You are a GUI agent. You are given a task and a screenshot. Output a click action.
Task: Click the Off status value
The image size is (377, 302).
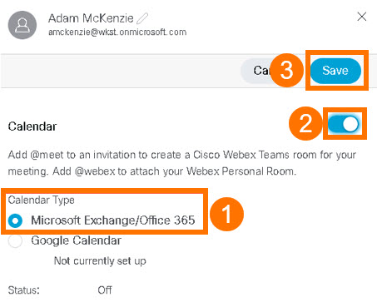tap(105, 290)
